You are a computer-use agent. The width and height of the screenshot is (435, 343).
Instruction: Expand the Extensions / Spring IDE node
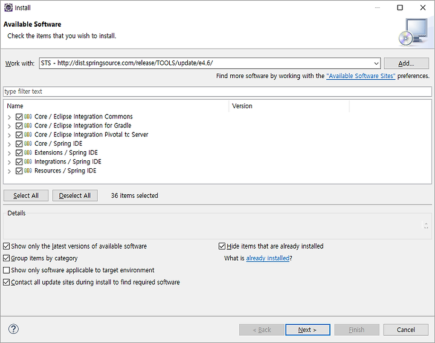click(x=9, y=153)
